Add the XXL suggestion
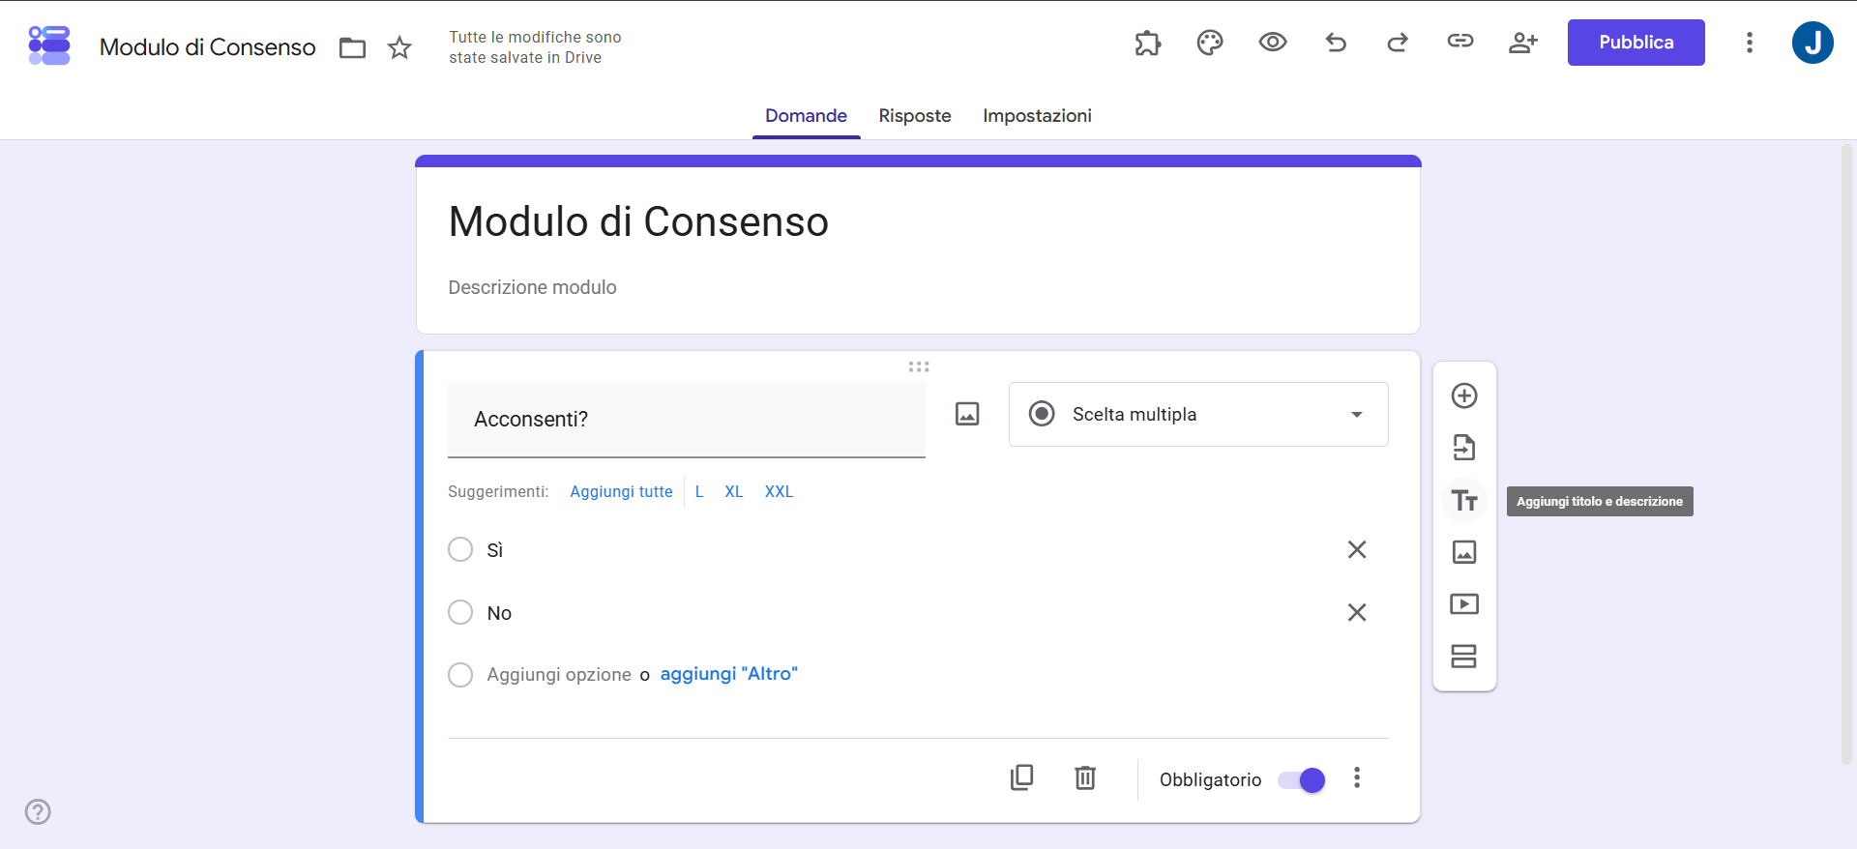1857x849 pixels. coord(779,491)
